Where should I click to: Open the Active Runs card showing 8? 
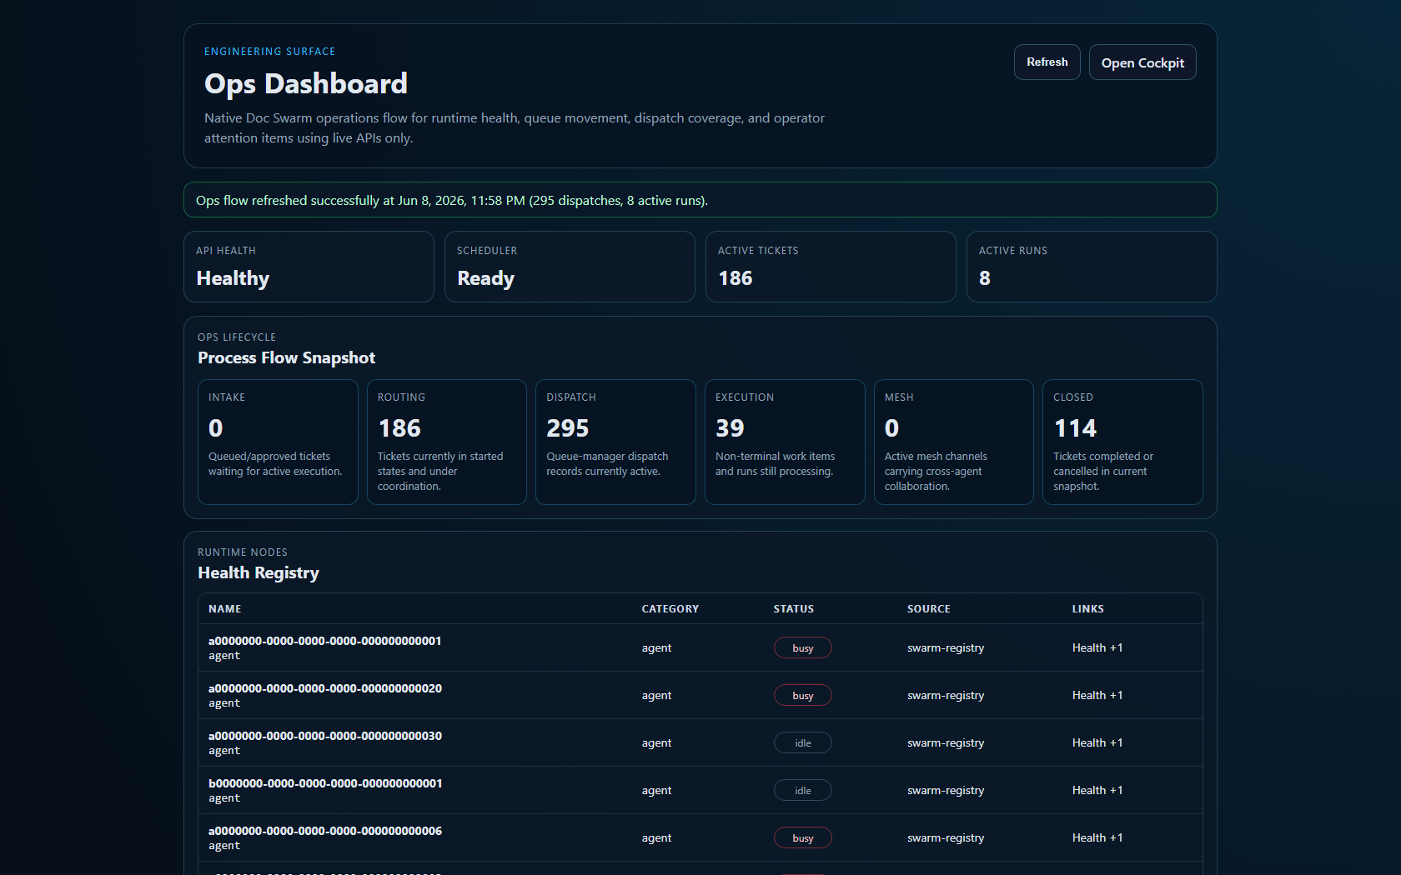tap(1092, 267)
